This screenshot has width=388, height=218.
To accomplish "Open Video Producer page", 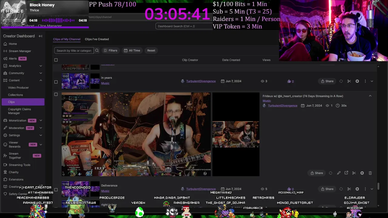I will coord(18,88).
